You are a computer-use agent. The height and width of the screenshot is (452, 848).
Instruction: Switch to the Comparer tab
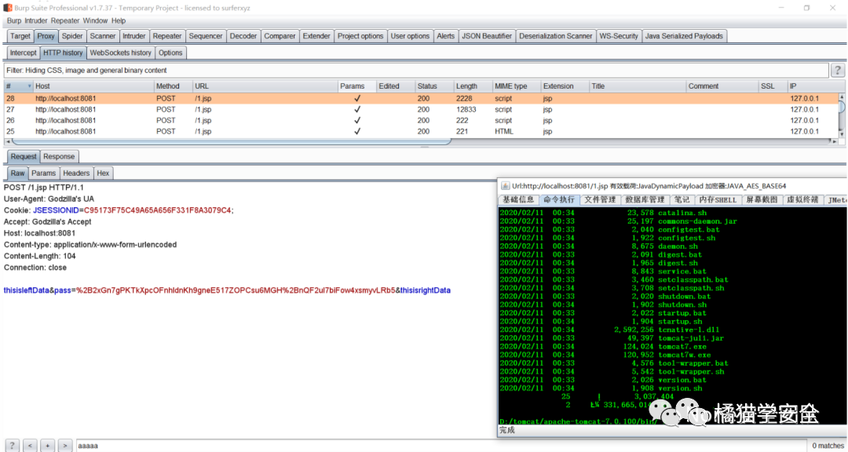280,35
